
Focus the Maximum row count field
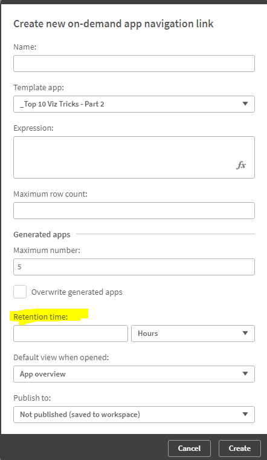pos(134,211)
